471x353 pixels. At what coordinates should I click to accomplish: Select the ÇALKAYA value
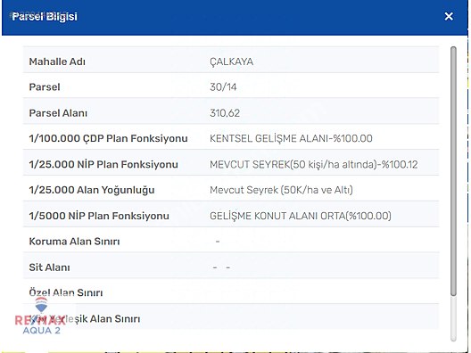231,62
